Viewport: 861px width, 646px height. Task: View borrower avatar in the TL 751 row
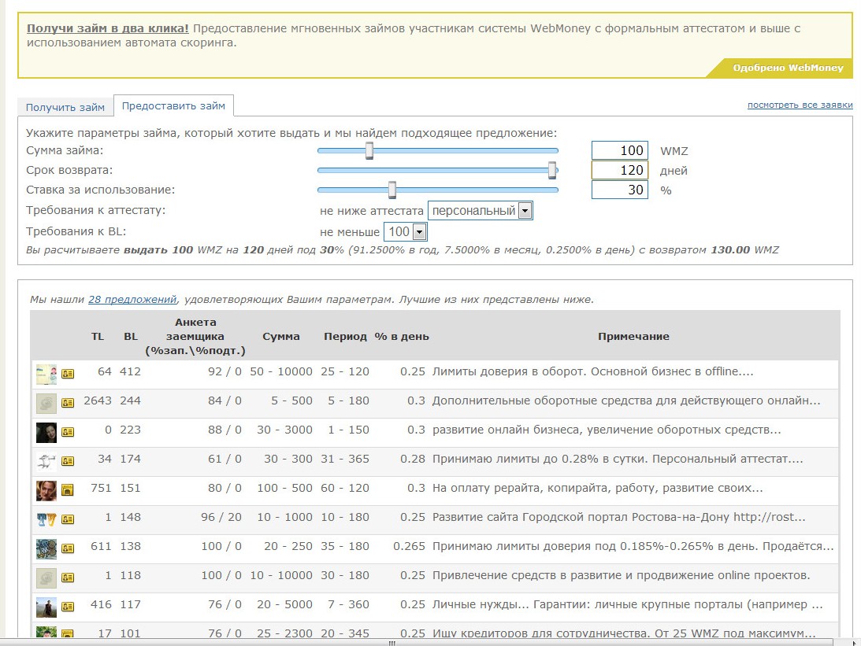pyautogui.click(x=46, y=490)
